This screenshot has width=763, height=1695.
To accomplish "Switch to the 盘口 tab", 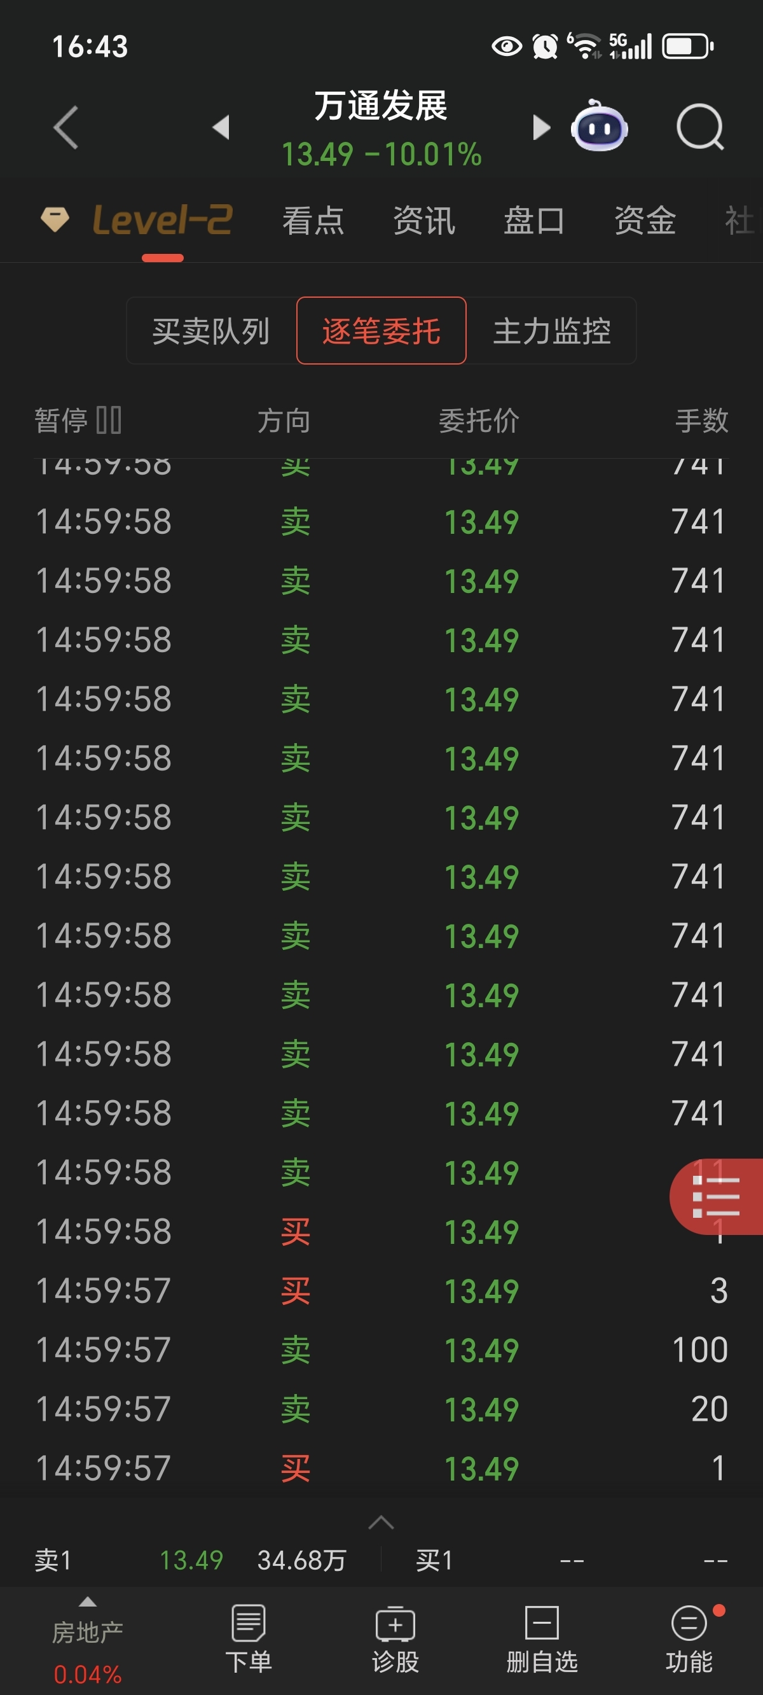I will coord(534,220).
